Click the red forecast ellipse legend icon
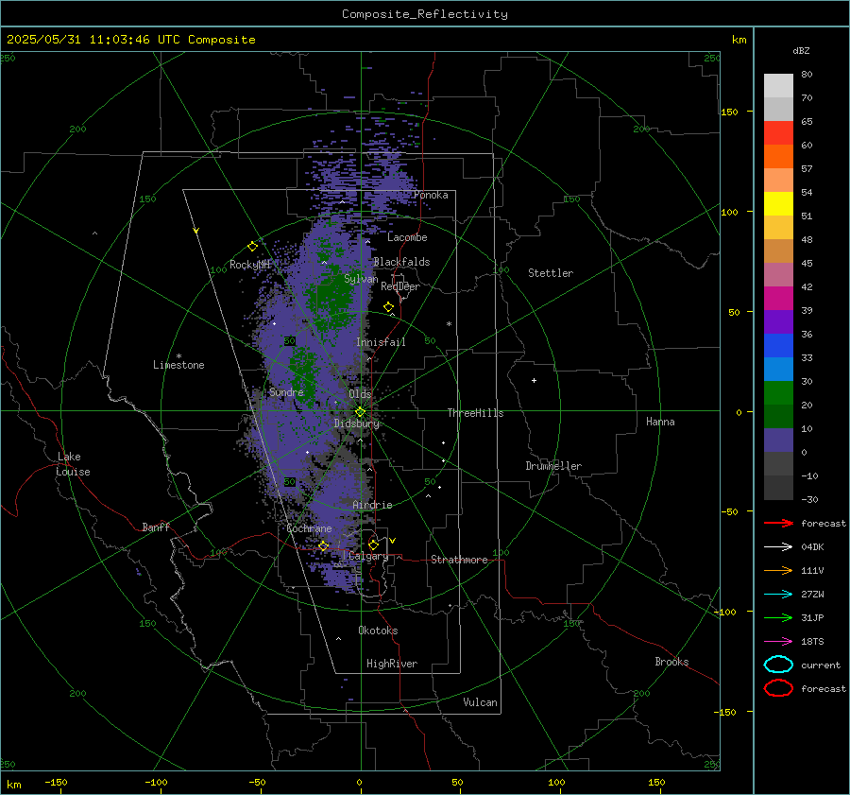This screenshot has width=850, height=795. click(778, 688)
